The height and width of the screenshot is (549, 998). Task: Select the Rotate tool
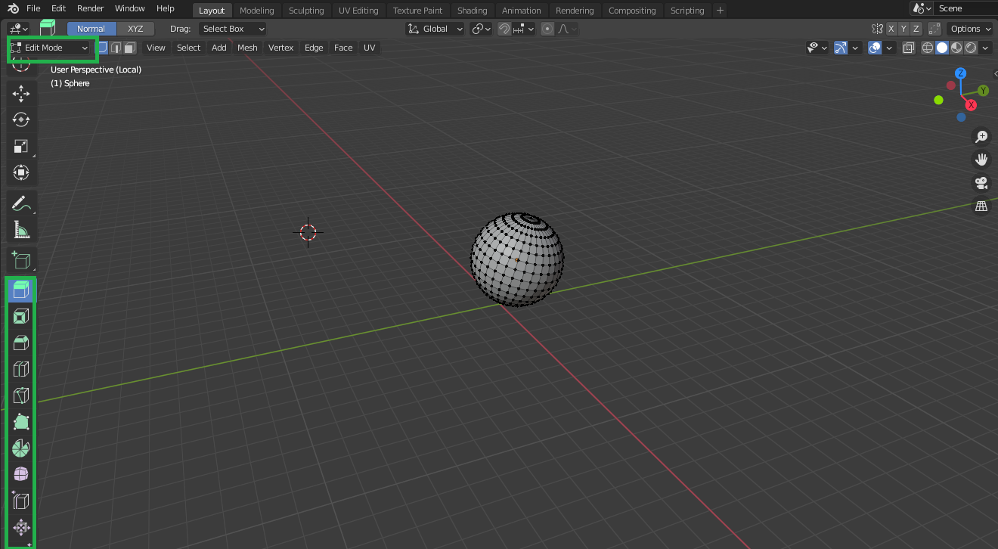point(21,119)
